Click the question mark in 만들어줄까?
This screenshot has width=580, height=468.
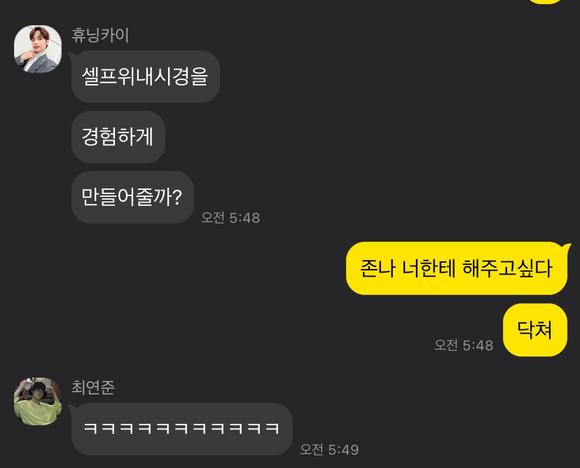(x=177, y=198)
